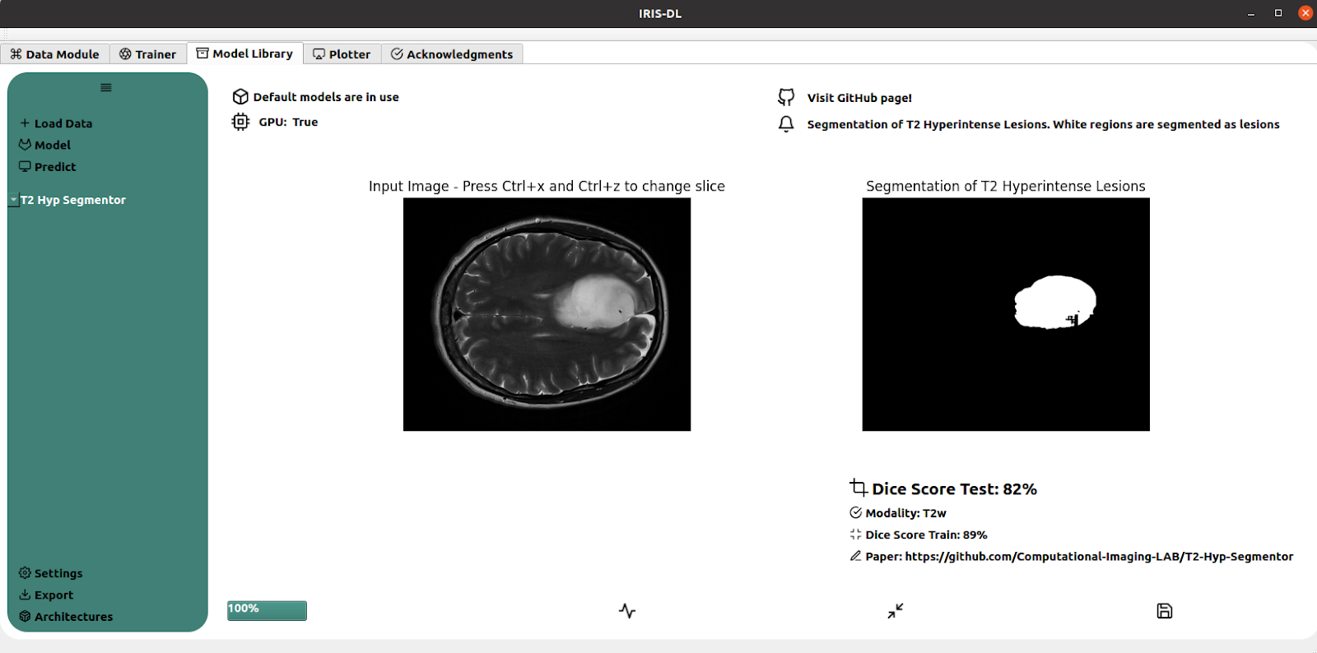
Task: Close the IRIS-DL window
Action: [1305, 13]
